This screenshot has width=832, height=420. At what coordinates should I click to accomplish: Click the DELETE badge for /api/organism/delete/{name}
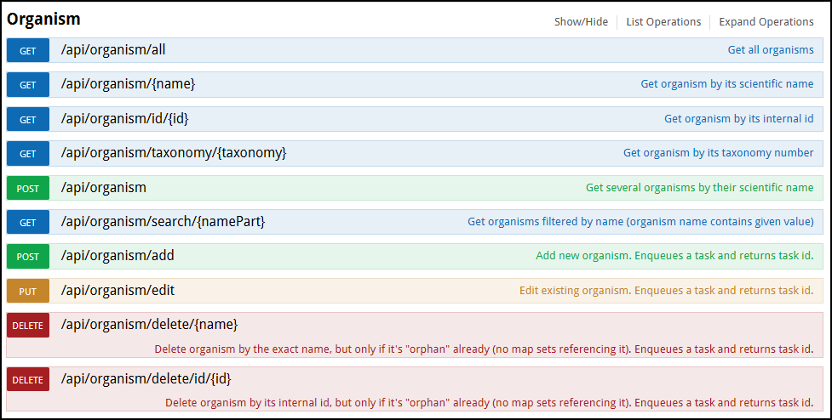pyautogui.click(x=27, y=325)
